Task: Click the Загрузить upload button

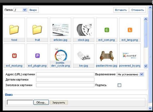Action: pos(59,103)
